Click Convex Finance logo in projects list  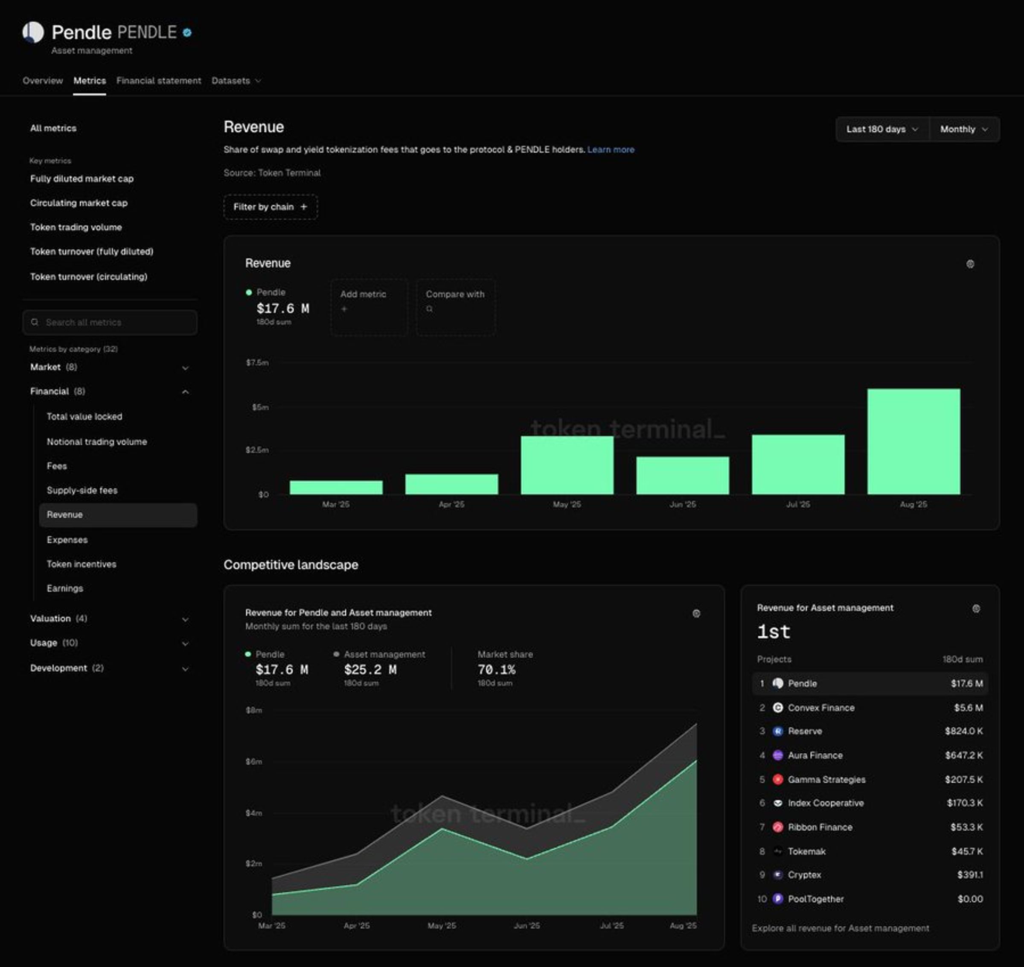coord(777,708)
